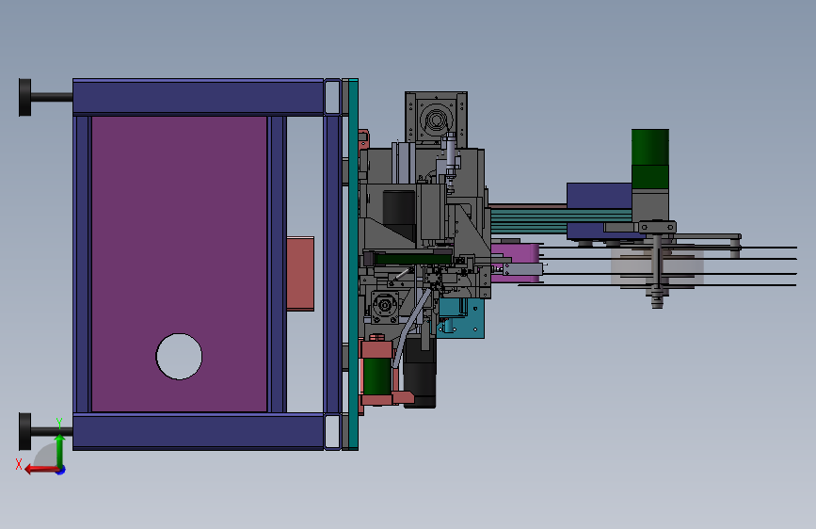The image size is (816, 529).
Task: Click the blue Z axis dot of triad
Action: pyautogui.click(x=61, y=471)
